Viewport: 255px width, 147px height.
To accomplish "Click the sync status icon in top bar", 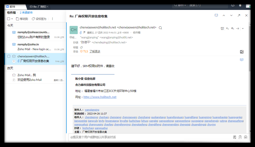I will pyautogui.click(x=233, y=5).
